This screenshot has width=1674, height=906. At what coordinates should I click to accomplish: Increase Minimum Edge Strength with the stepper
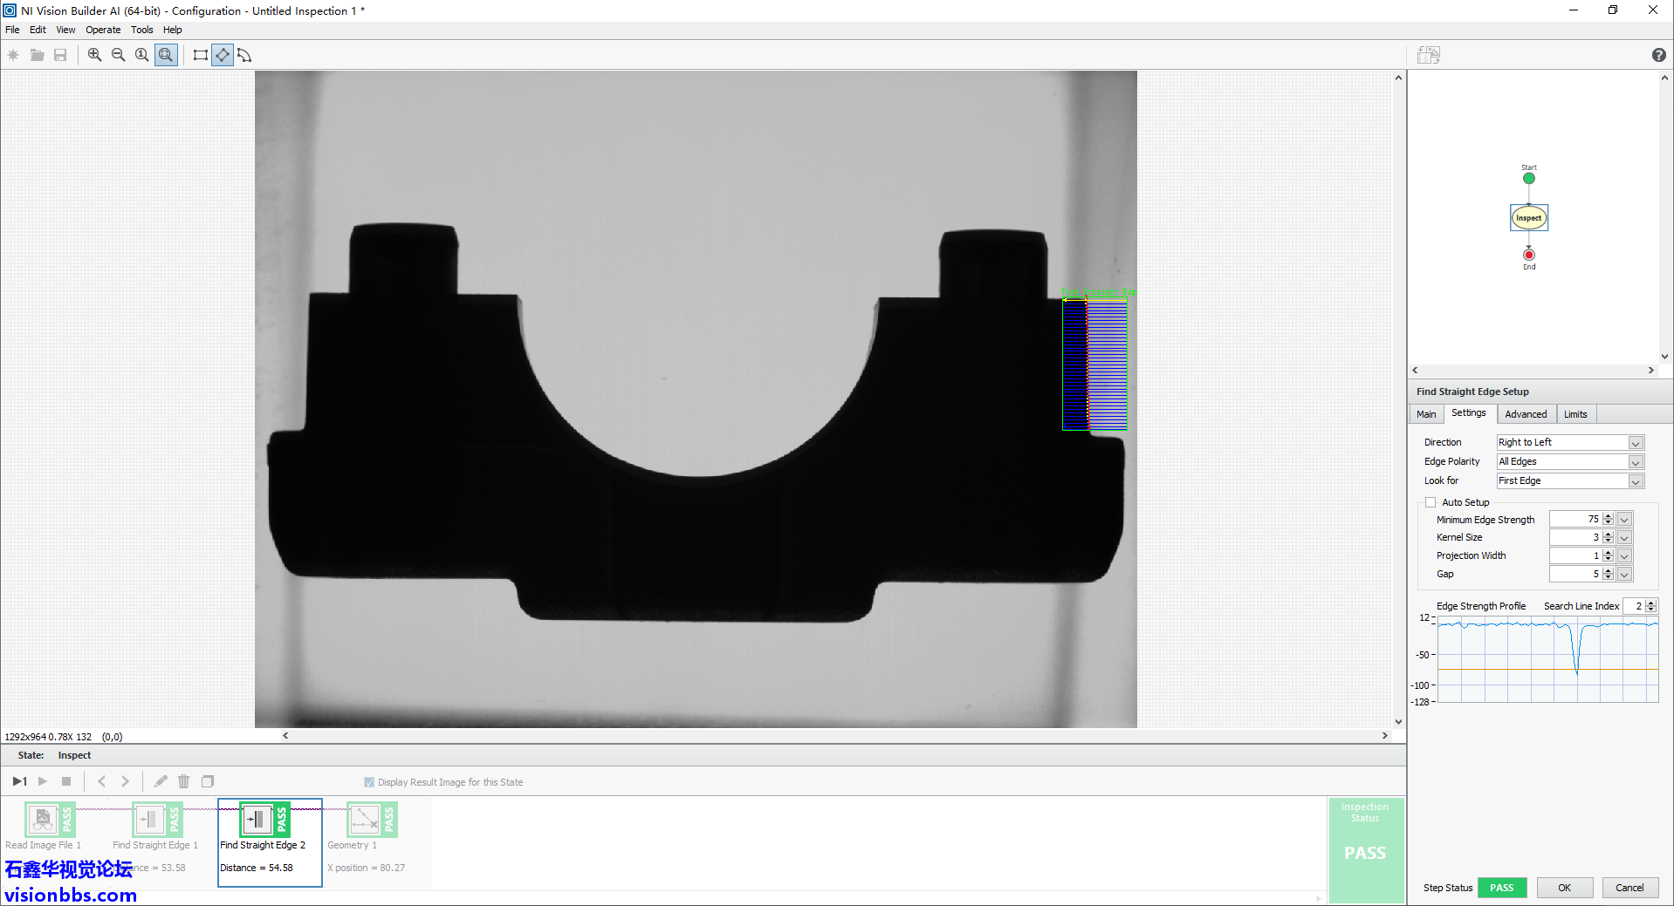tap(1609, 515)
